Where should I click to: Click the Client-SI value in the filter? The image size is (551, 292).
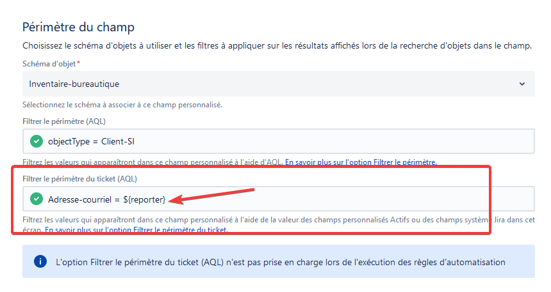click(118, 142)
